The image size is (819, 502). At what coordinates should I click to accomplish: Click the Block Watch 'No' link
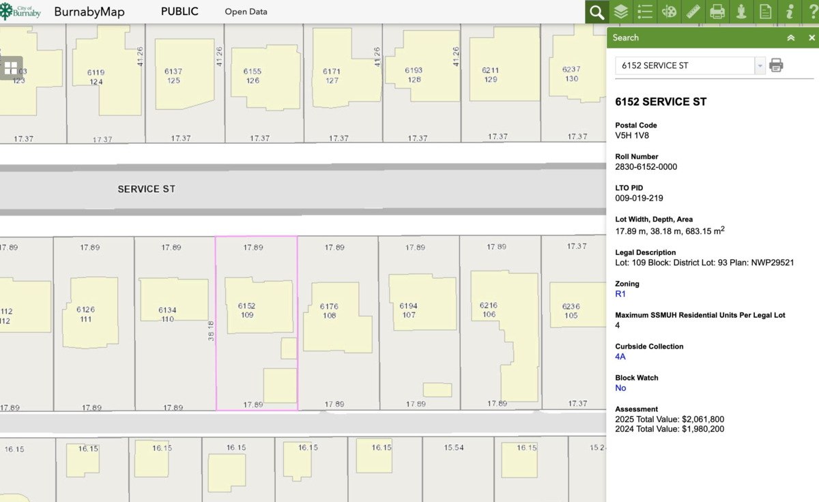pos(620,388)
